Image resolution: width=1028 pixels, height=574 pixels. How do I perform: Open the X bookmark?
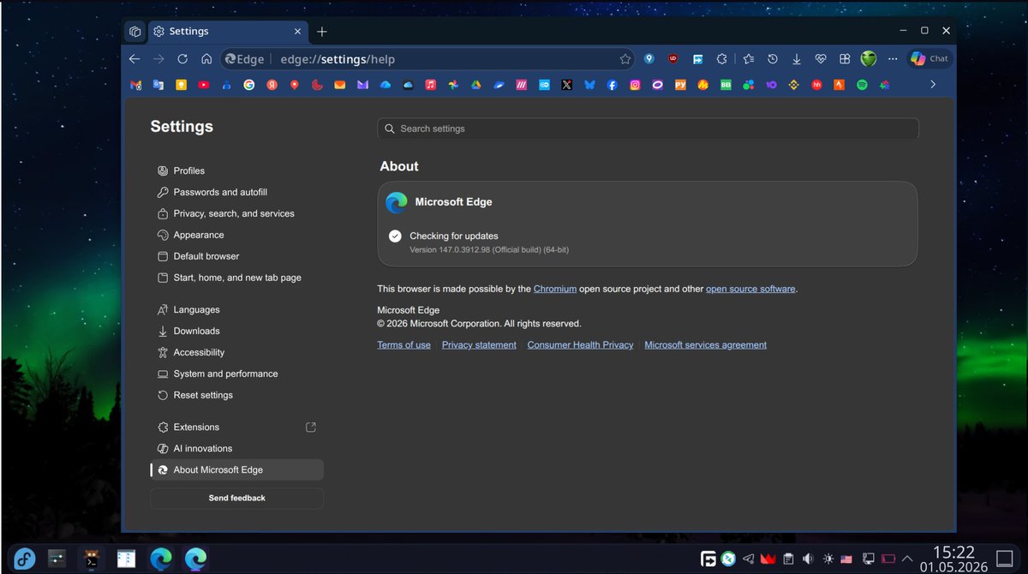(x=566, y=85)
